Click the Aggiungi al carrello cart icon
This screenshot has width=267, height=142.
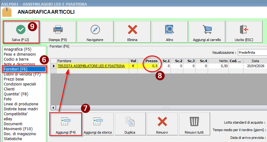coord(207,30)
